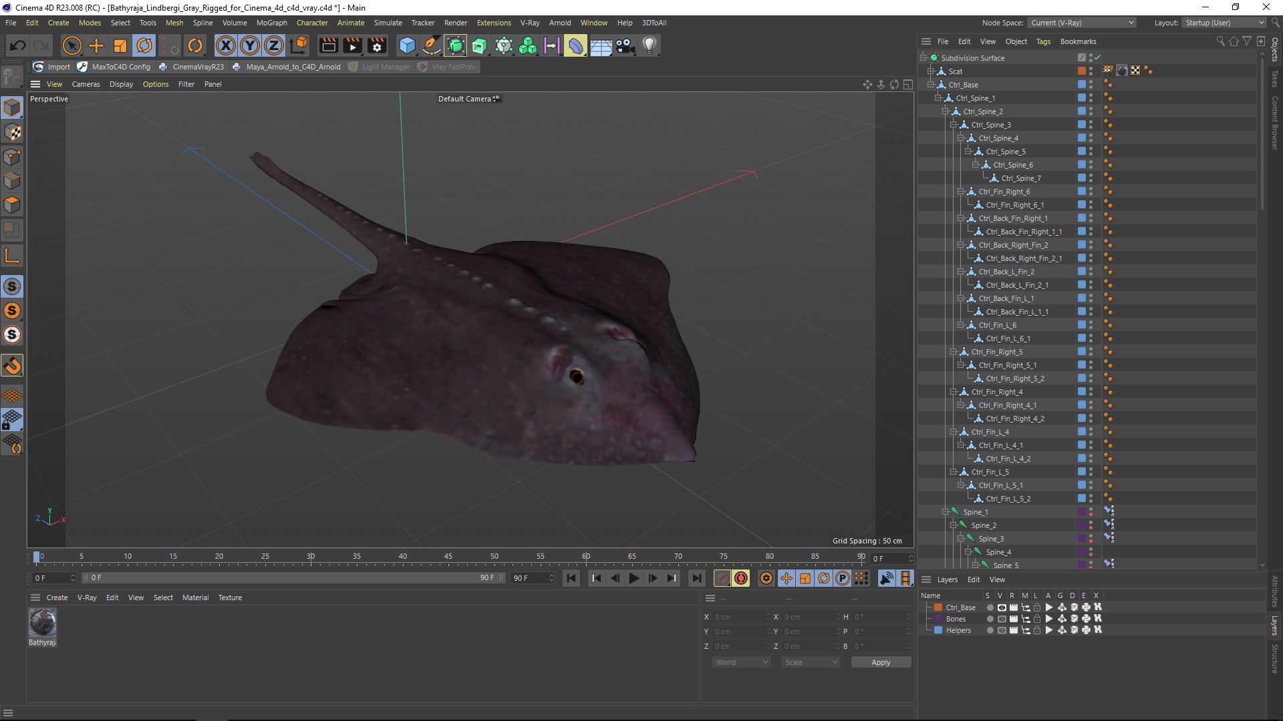Go to end of animation

(697, 578)
